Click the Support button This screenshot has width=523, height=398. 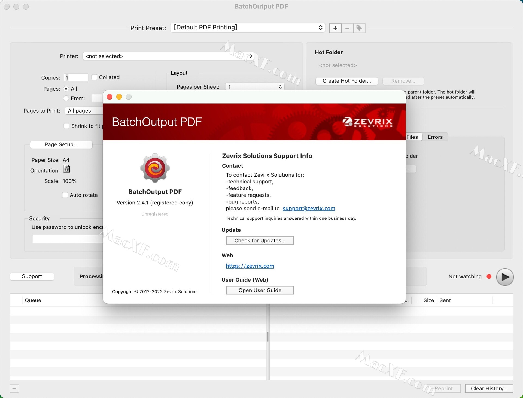(32, 276)
